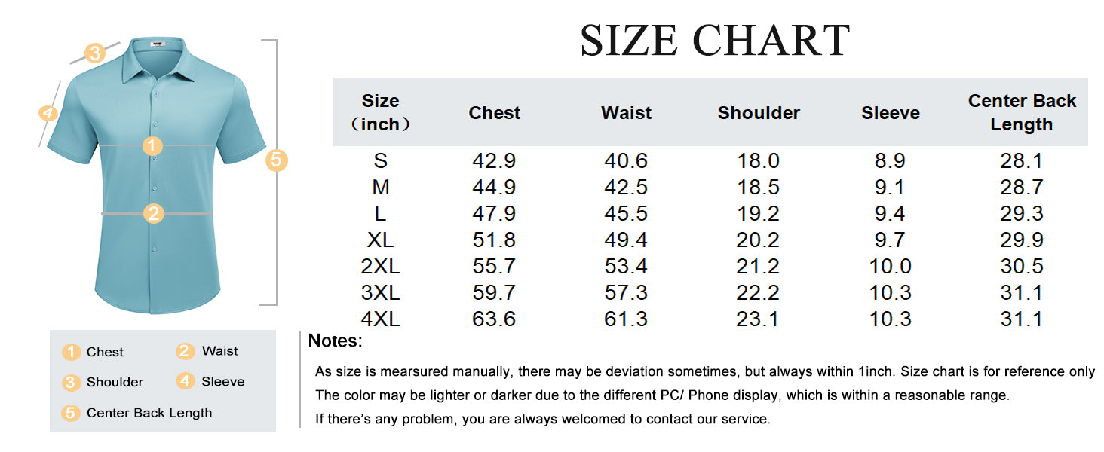Select the 4XL size row label

[380, 319]
